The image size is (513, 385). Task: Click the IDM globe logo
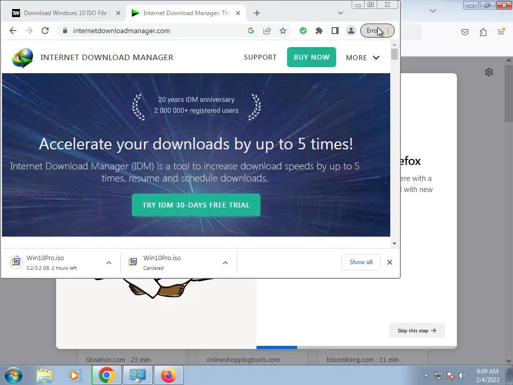(23, 58)
